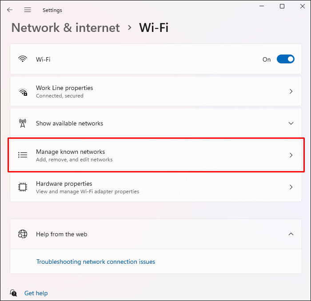Click the chip icon for Hardware properties

coord(23,187)
